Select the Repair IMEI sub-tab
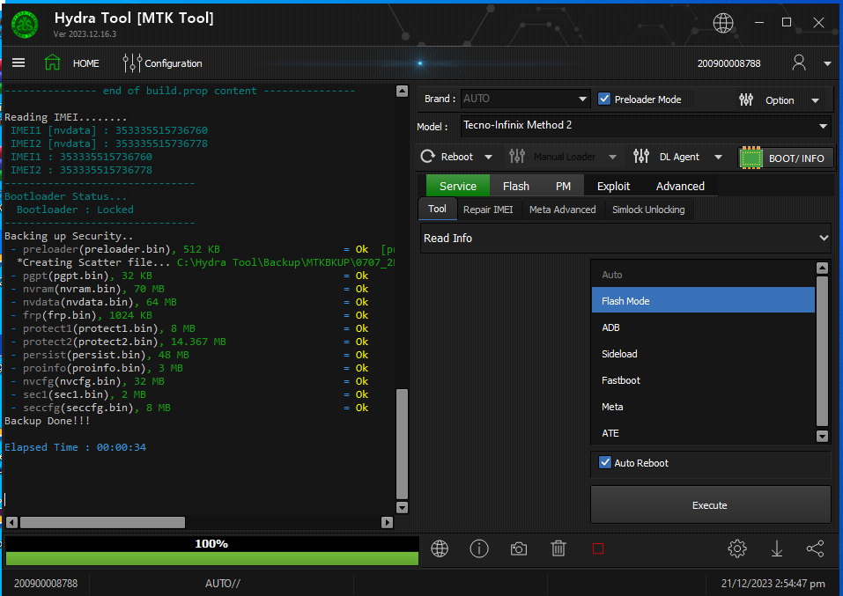843x596 pixels. click(488, 210)
